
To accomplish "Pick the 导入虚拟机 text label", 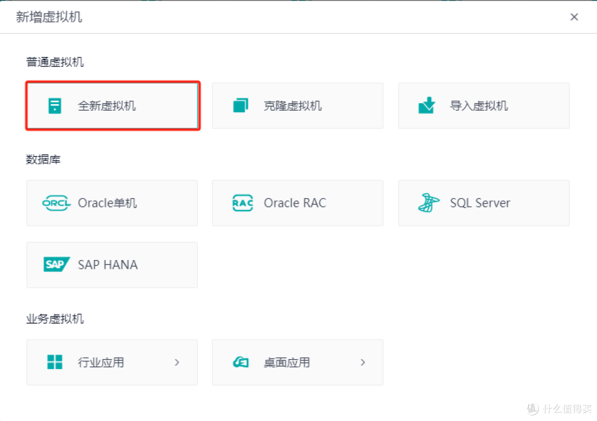I will [x=479, y=106].
